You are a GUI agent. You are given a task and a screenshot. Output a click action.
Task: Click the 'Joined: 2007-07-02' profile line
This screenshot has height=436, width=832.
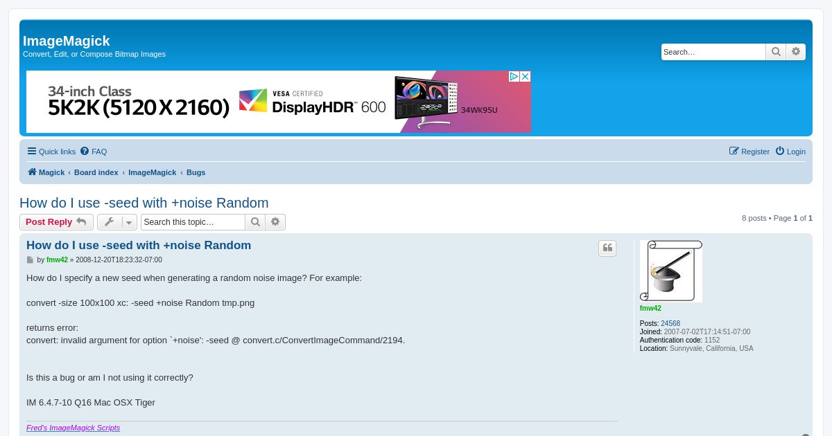click(695, 332)
